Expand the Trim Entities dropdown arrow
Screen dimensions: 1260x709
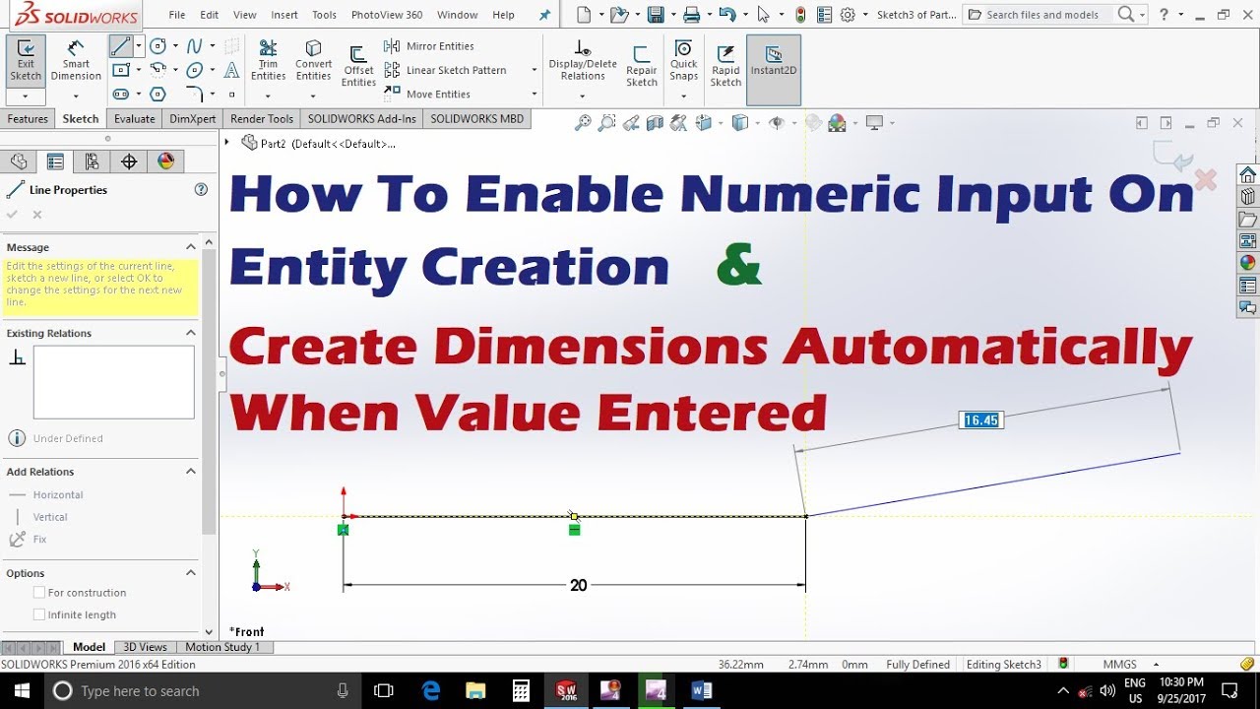(x=268, y=96)
